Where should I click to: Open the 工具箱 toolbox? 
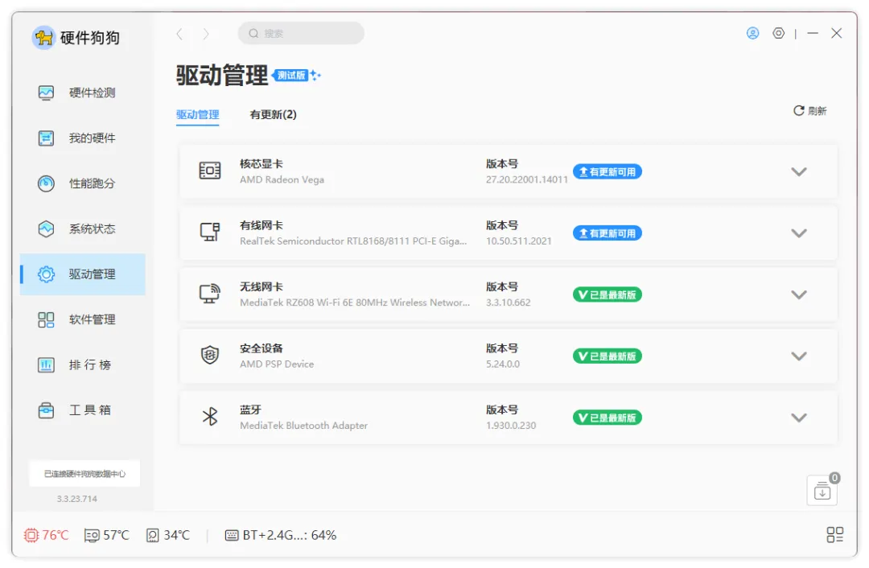[81, 410]
